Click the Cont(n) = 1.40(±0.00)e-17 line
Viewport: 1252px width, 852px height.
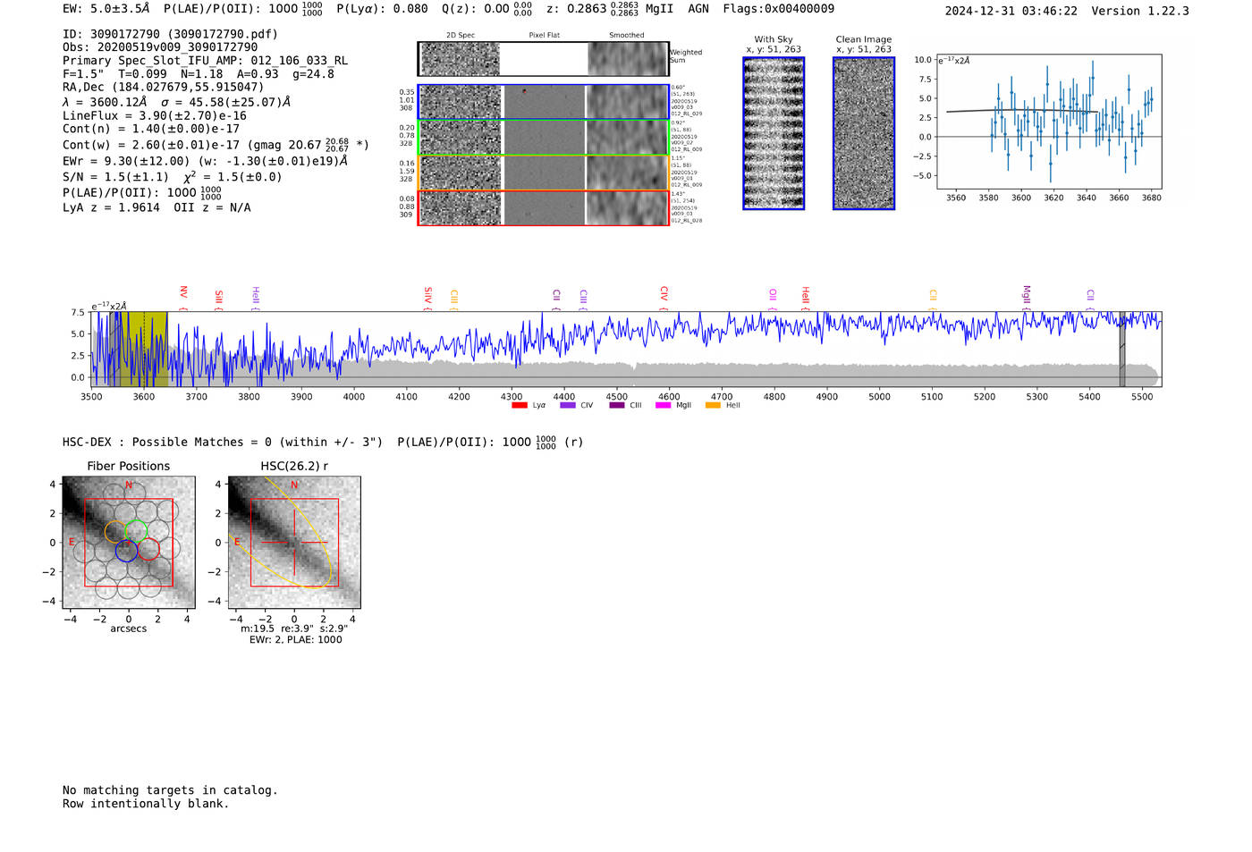[151, 129]
